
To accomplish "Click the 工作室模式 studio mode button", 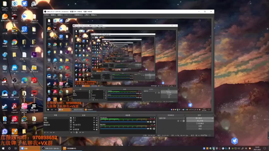I will pyautogui.click(x=200, y=123).
